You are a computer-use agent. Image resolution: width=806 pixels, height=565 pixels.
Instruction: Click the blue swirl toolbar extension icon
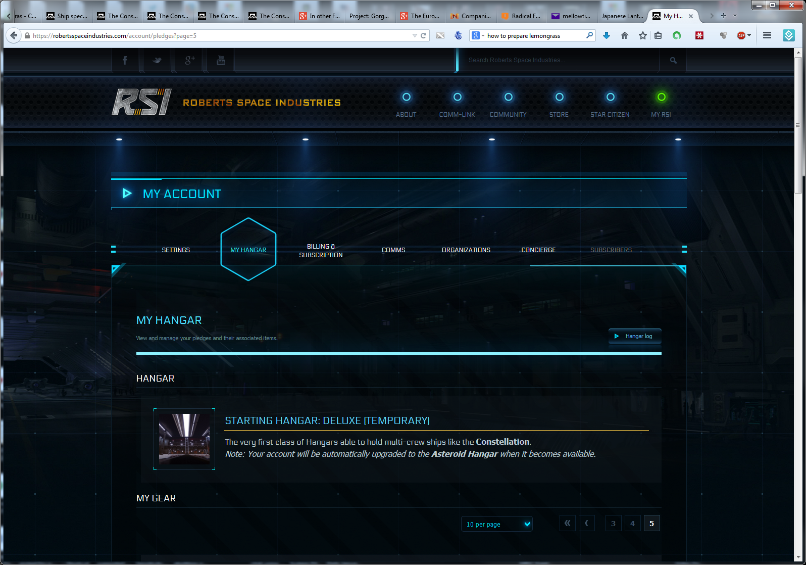458,35
